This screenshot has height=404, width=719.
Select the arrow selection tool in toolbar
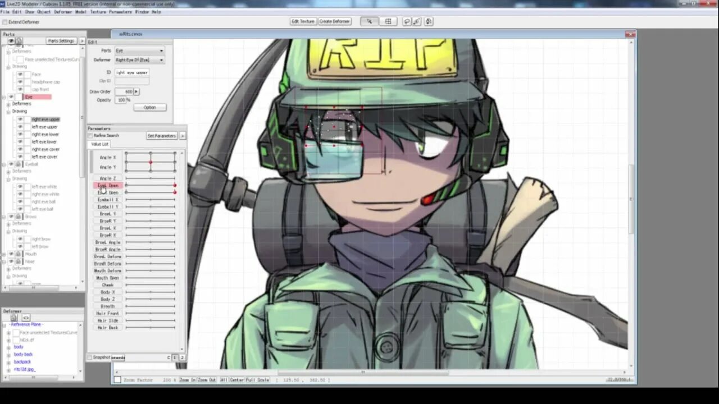(369, 21)
